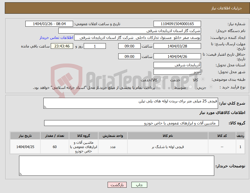Click the کد کالا column header
This screenshot has height=193, width=250.
(222, 136)
